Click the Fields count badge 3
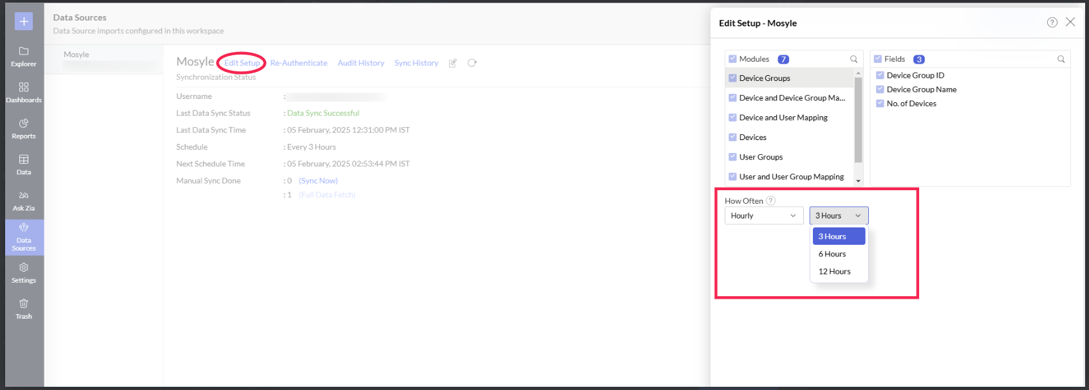This screenshot has height=390, width=1089. click(919, 59)
